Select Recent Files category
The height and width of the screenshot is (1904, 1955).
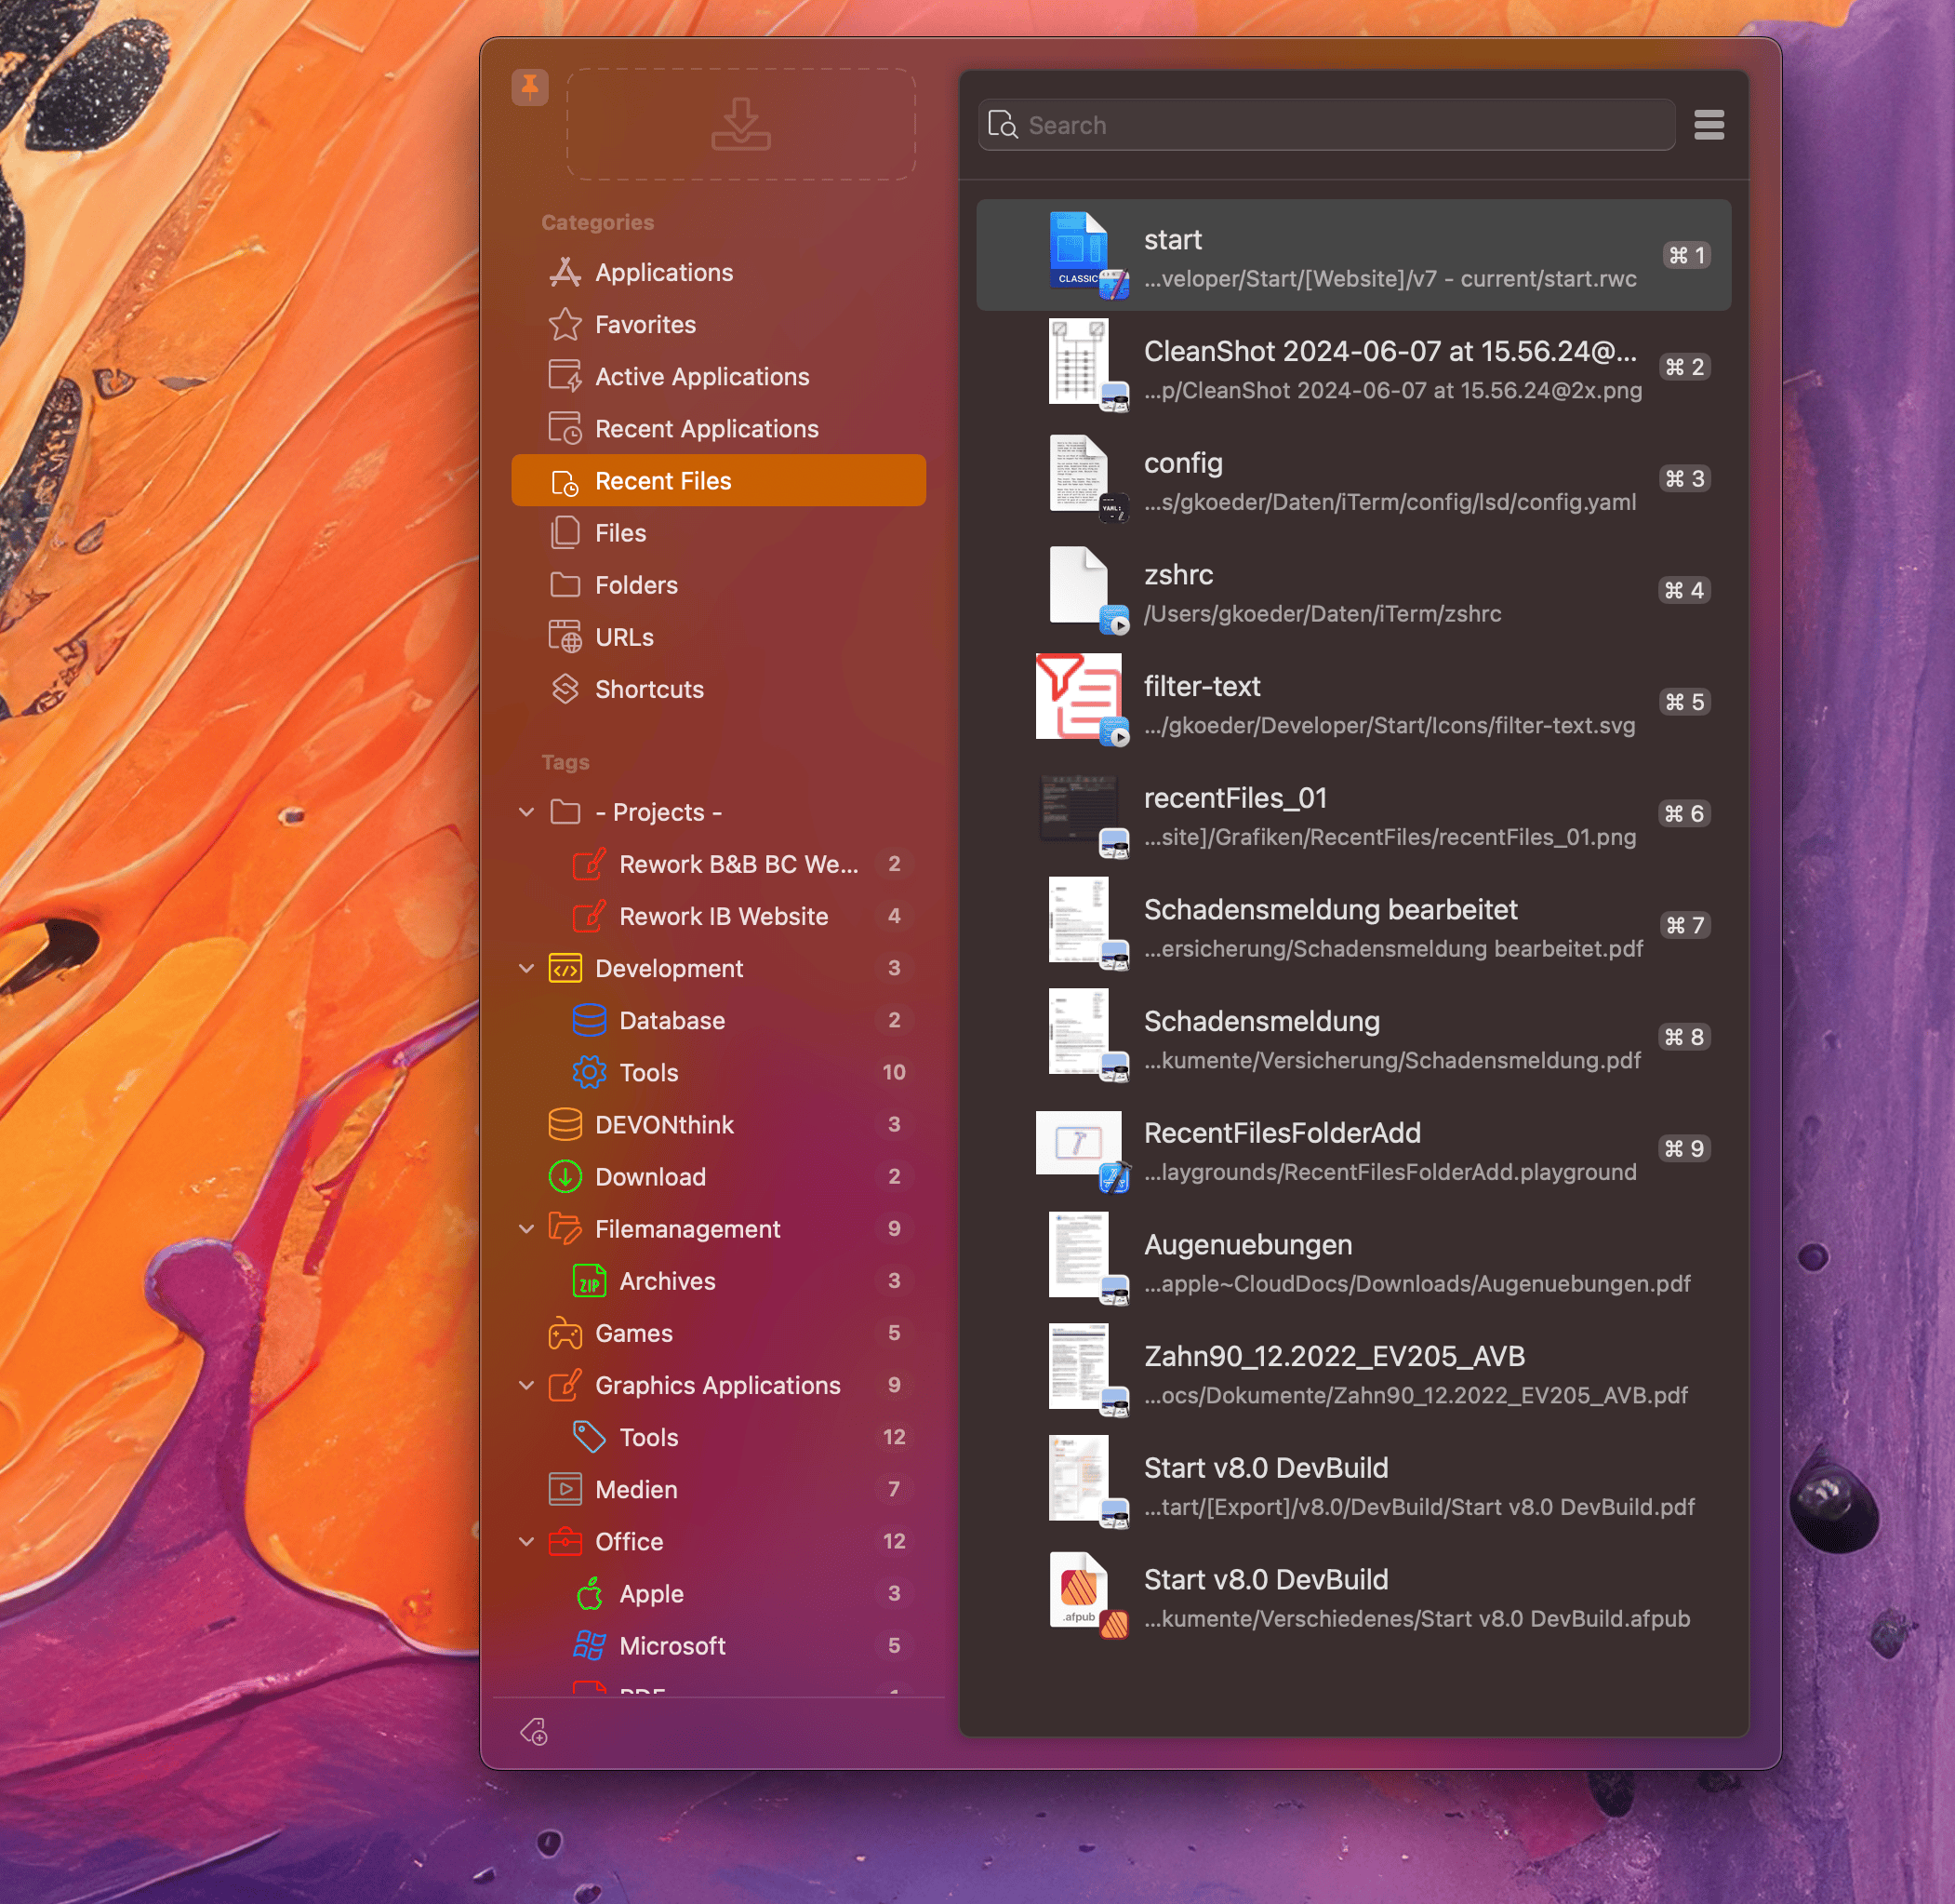pos(719,480)
